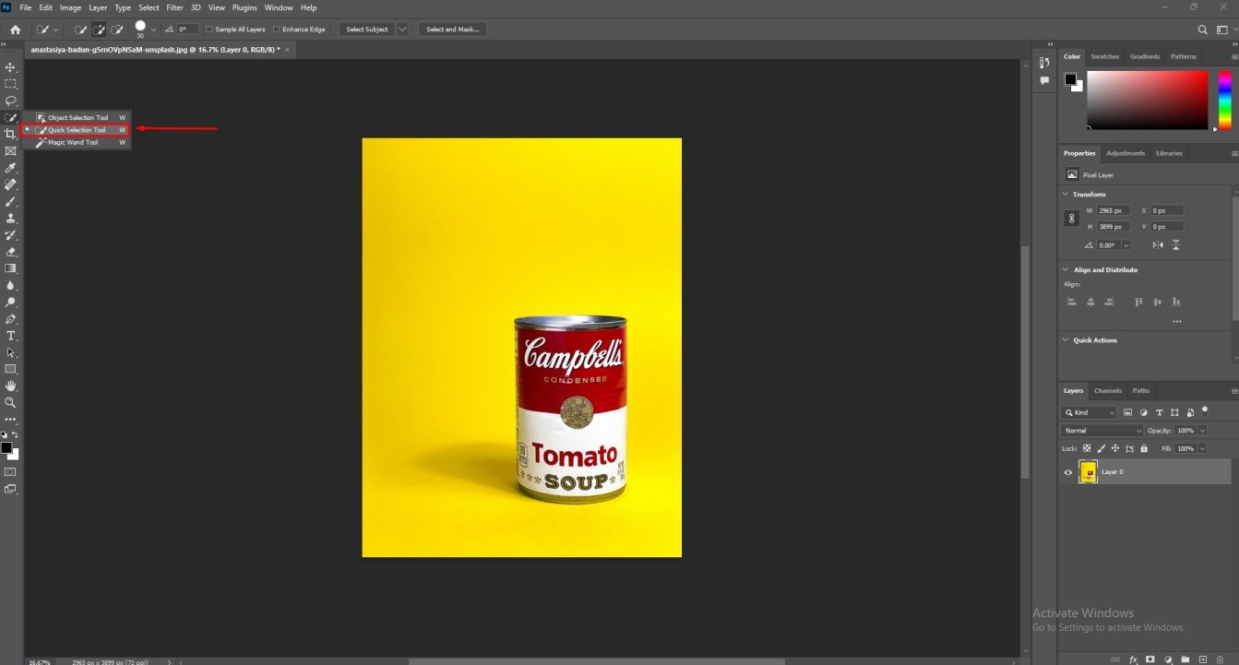Choose Add to selection brush mode

tap(99, 30)
